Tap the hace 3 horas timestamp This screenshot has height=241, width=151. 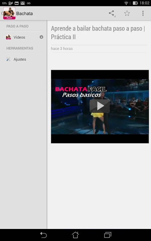(x=62, y=49)
